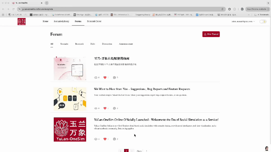271x152 pixels.
Task: Click the New Thread button
Action: point(211,34)
